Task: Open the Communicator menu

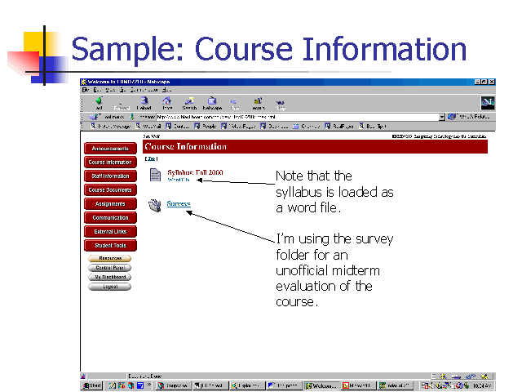Action: pyautogui.click(x=144, y=90)
